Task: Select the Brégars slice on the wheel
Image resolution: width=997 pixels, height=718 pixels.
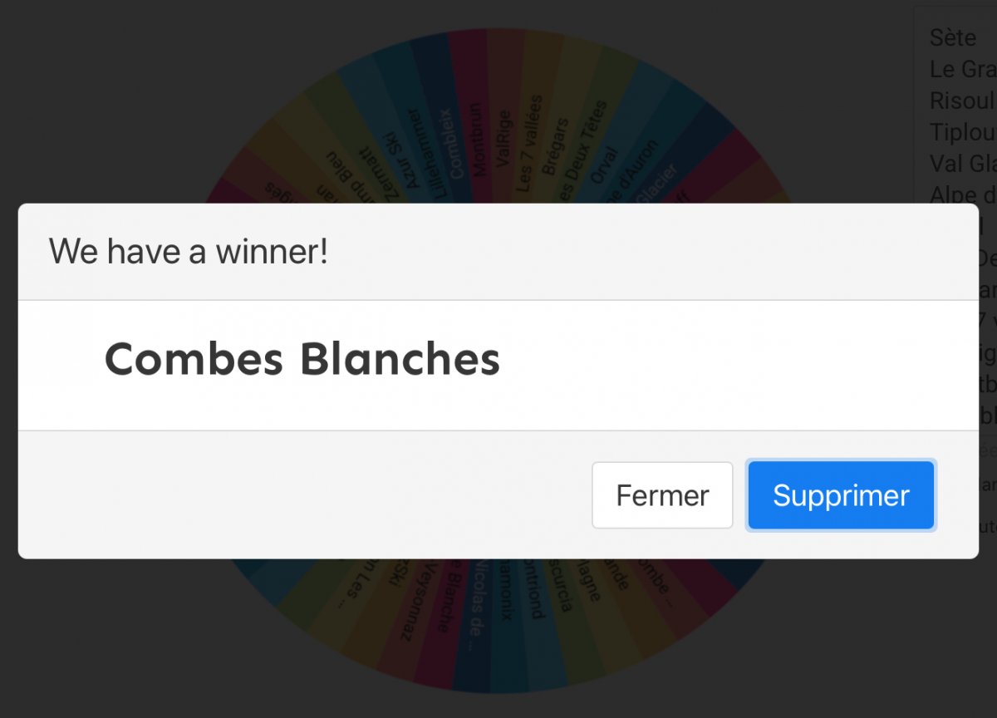Action: 554,147
